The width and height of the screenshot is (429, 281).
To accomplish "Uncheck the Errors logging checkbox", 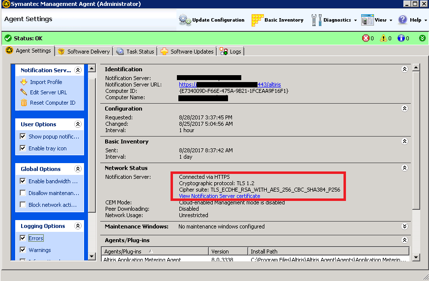I will click(23, 238).
